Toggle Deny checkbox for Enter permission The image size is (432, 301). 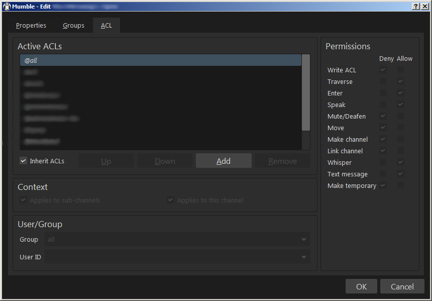coord(383,93)
